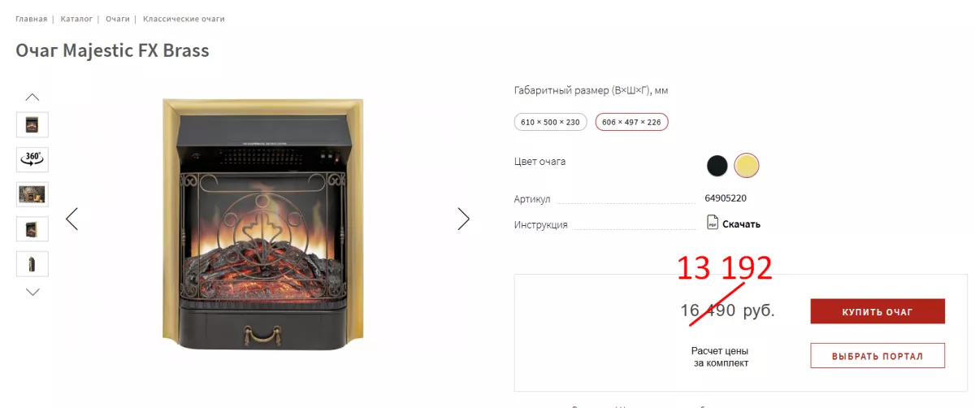This screenshot has width=975, height=408.
Task: Select the side view thumbnail
Action: (32, 264)
